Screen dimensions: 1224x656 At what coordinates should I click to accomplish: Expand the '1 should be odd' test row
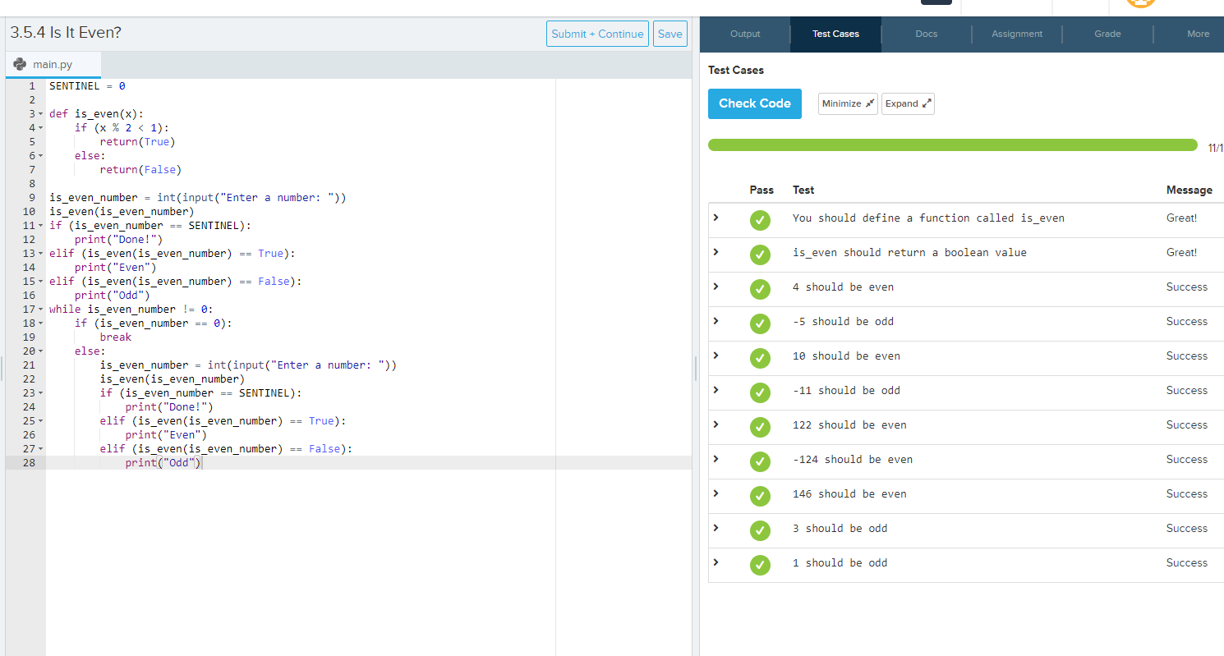click(x=716, y=562)
